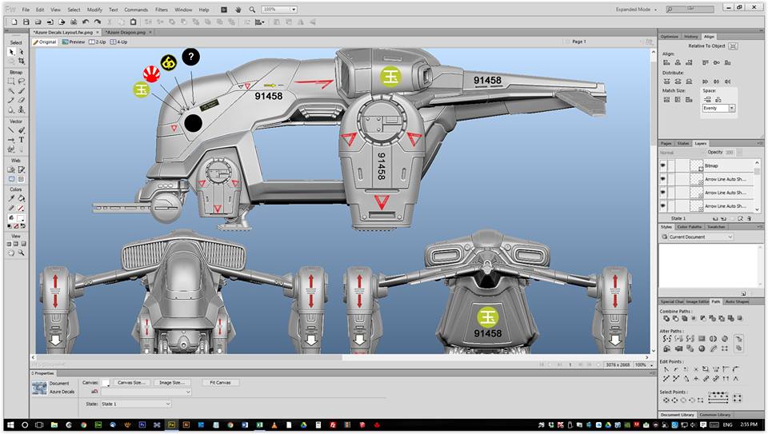Screen dimensions: 768x434
Task: Switch to the History tab
Action: click(691, 37)
